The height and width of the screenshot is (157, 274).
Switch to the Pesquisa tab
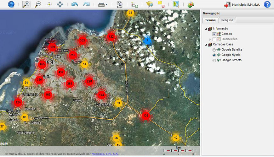click(227, 20)
